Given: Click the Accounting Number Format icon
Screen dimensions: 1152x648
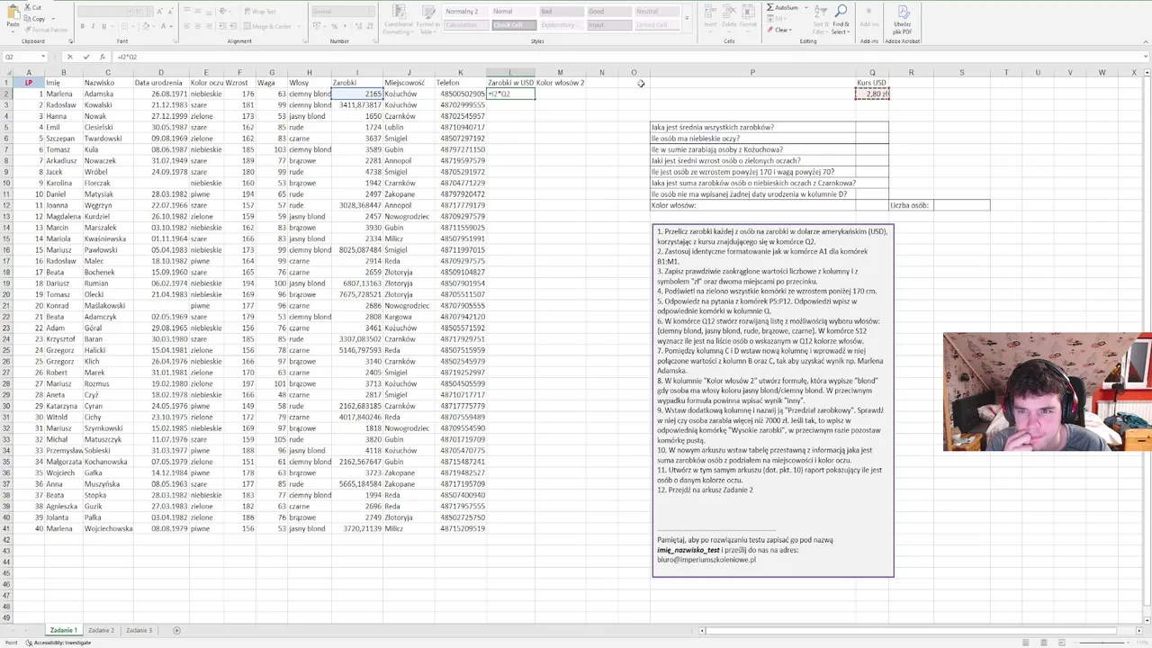Looking at the screenshot, I should pos(316,26).
